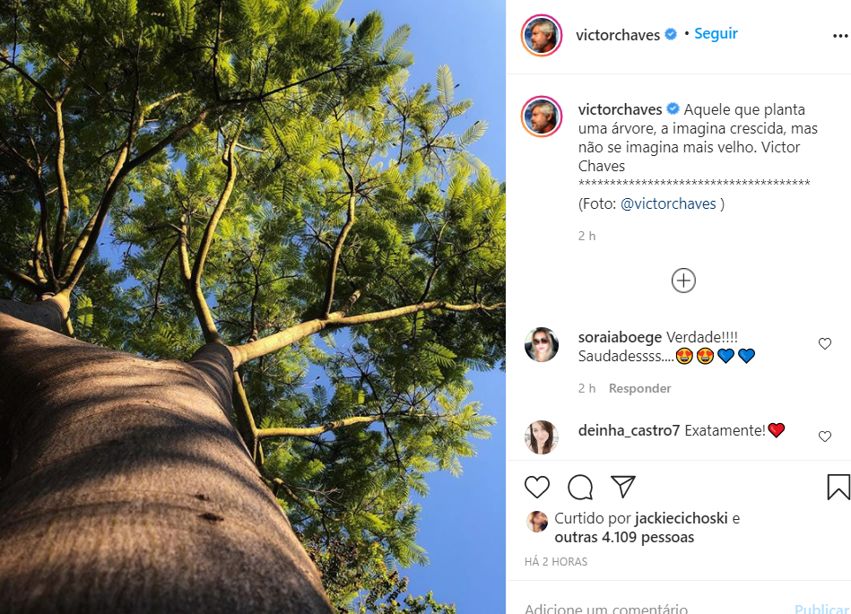
Task: Reply to soraiaboege's comment with Responder
Action: coord(639,388)
